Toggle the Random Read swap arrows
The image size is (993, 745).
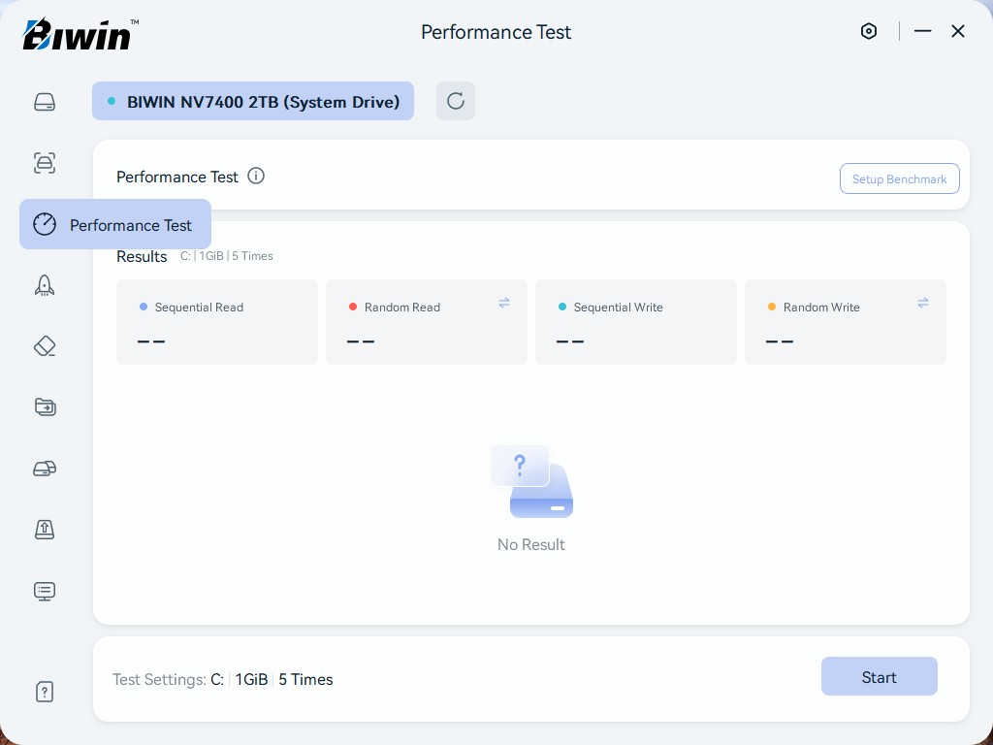pyautogui.click(x=504, y=303)
